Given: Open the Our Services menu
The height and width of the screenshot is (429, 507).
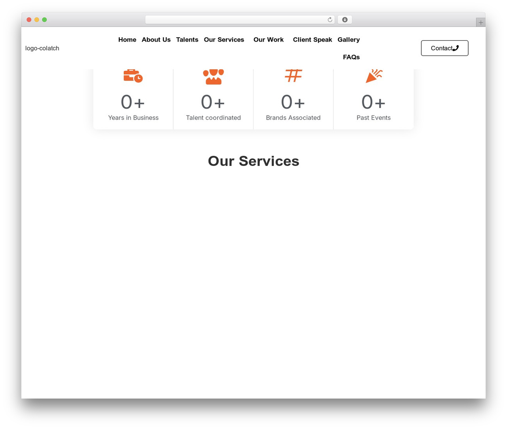Looking at the screenshot, I should (x=224, y=40).
